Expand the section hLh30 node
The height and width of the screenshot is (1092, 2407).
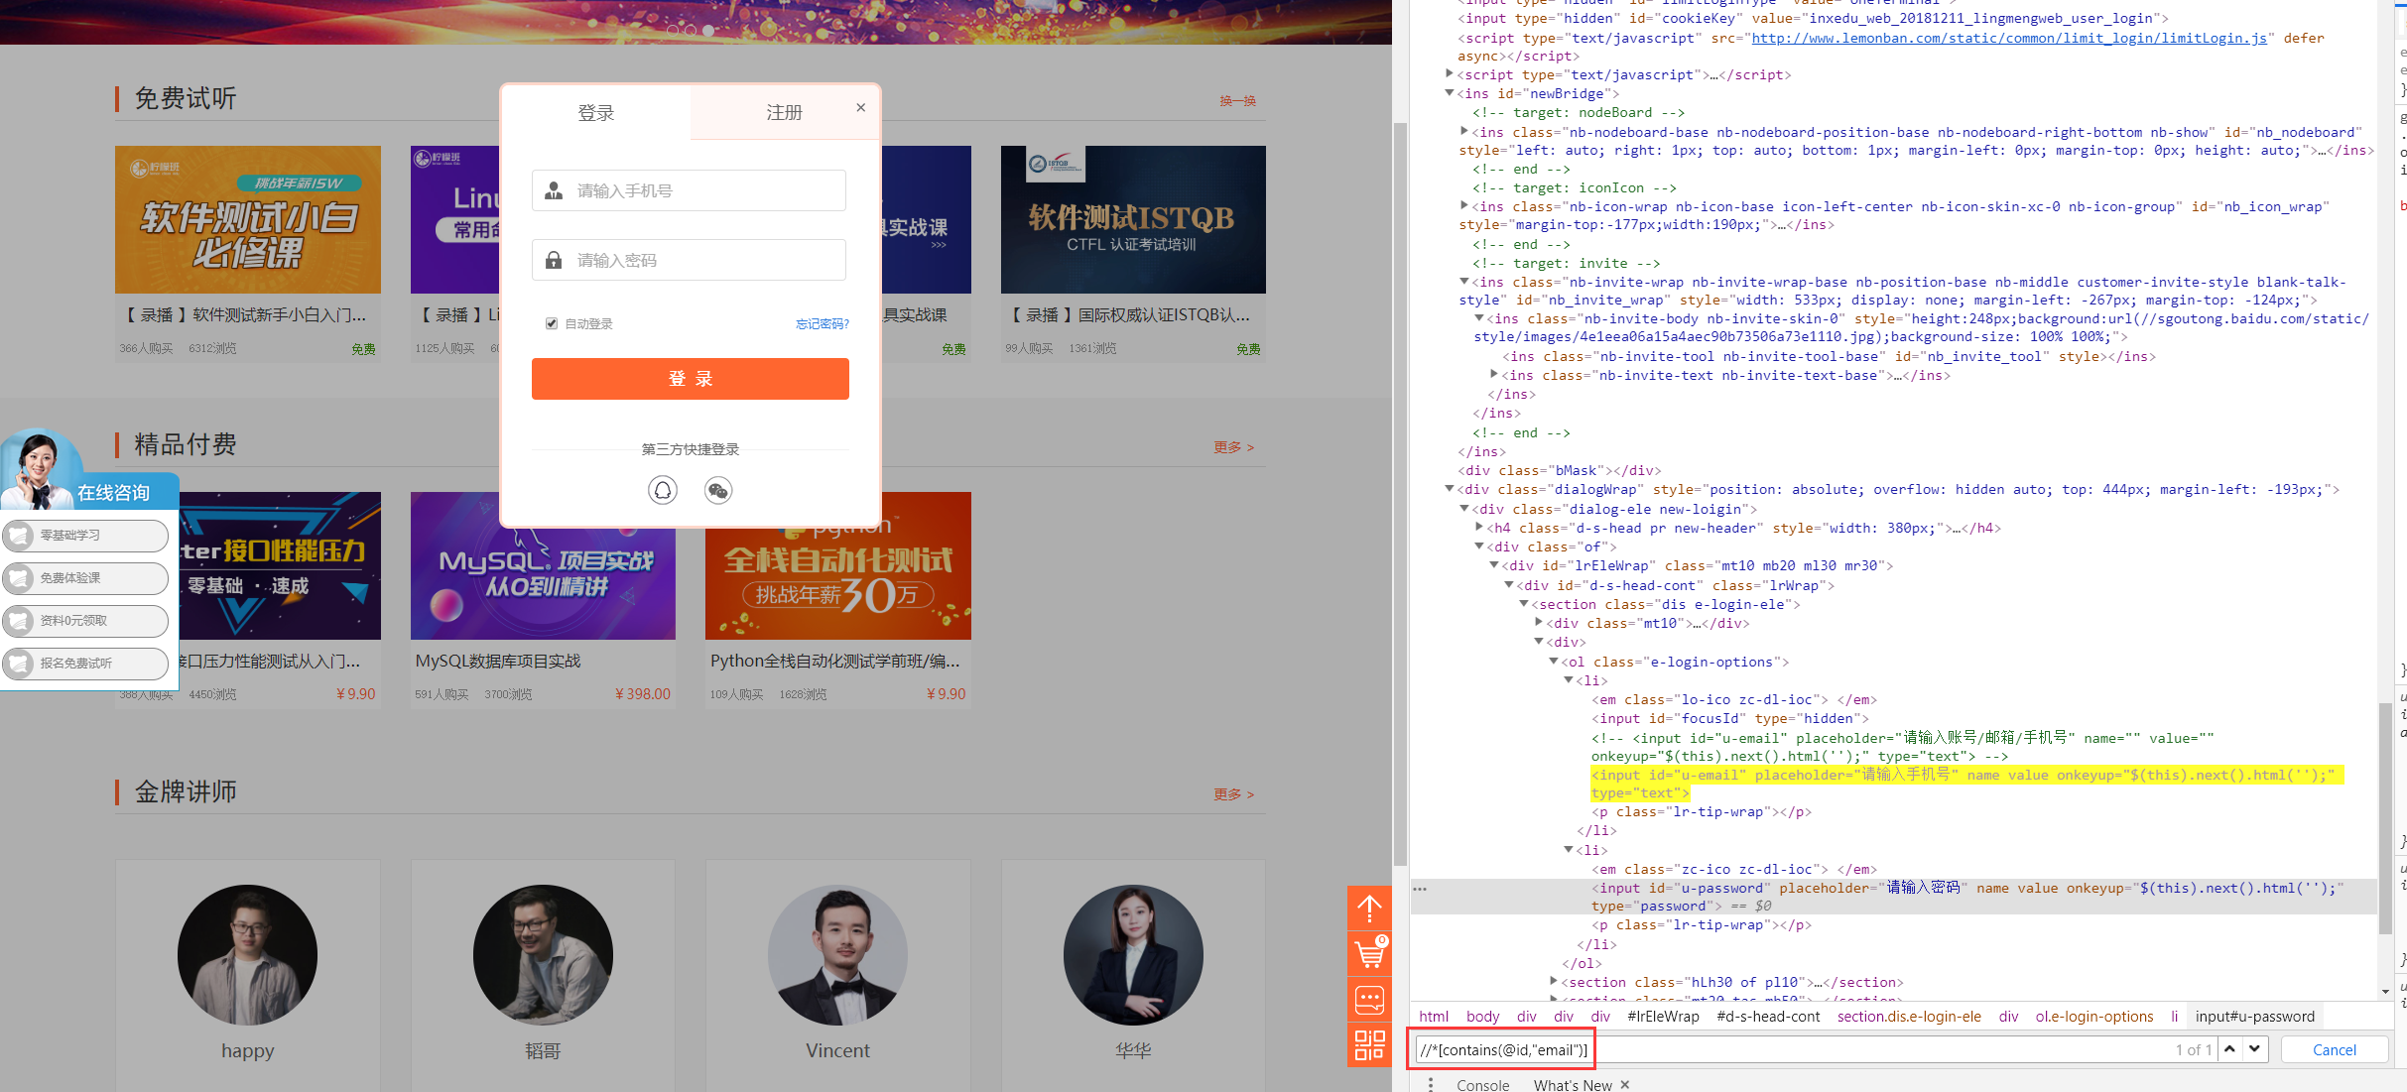click(1555, 982)
